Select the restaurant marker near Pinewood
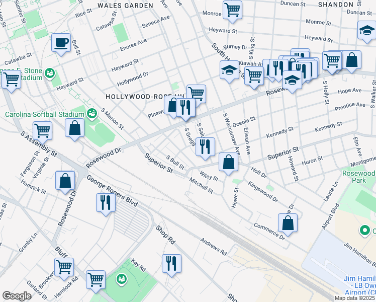 tap(185, 108)
